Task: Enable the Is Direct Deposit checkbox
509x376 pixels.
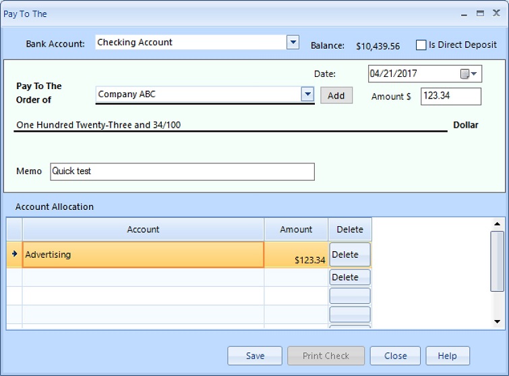Action: 421,45
